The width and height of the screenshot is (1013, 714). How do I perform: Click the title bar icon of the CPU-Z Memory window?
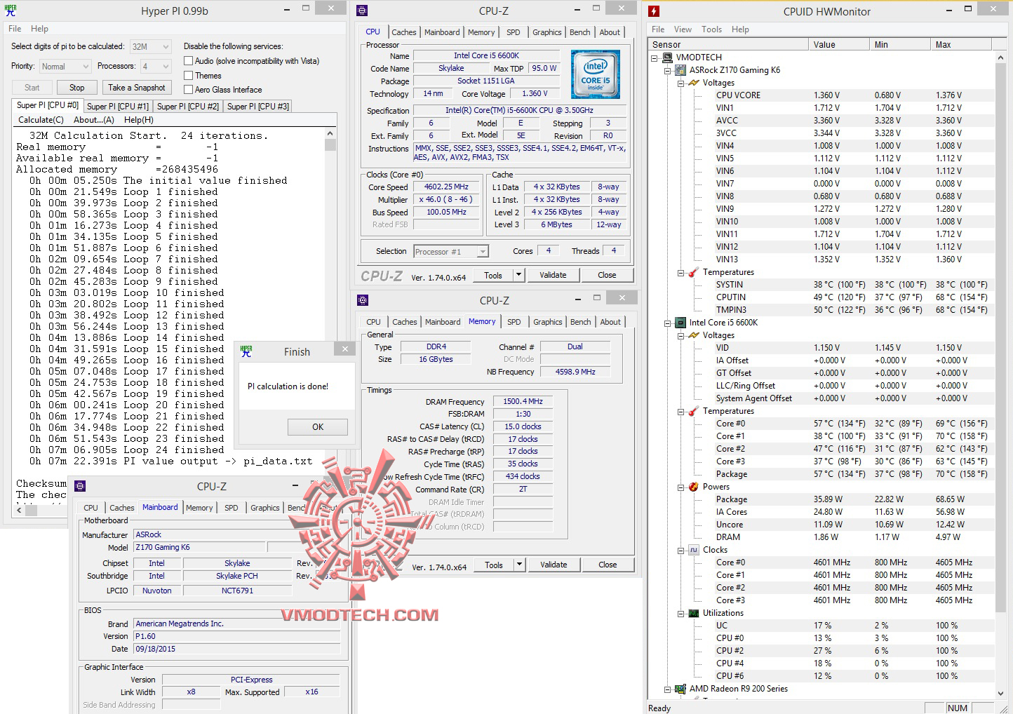click(363, 300)
